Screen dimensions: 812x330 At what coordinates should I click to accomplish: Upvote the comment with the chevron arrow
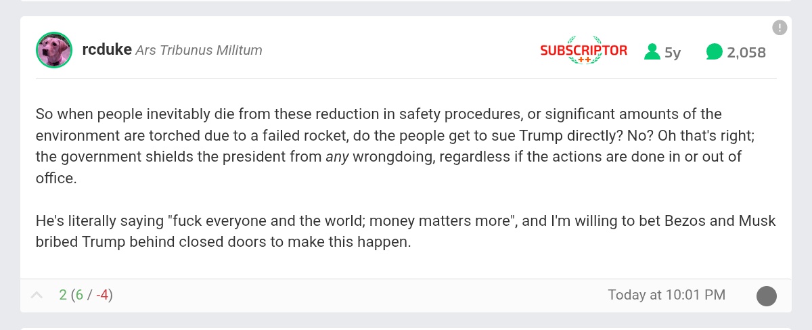[x=37, y=295]
